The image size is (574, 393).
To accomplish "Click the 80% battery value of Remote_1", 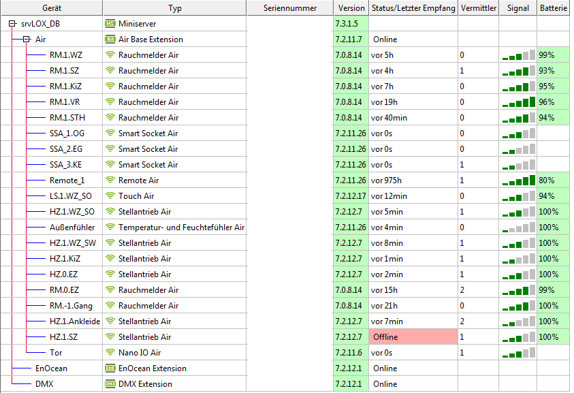I will tap(547, 180).
